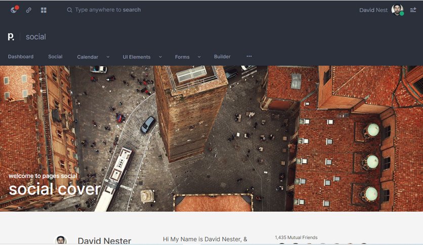Select the Calendar menu item
Image resolution: width=423 pixels, height=245 pixels.
88,57
